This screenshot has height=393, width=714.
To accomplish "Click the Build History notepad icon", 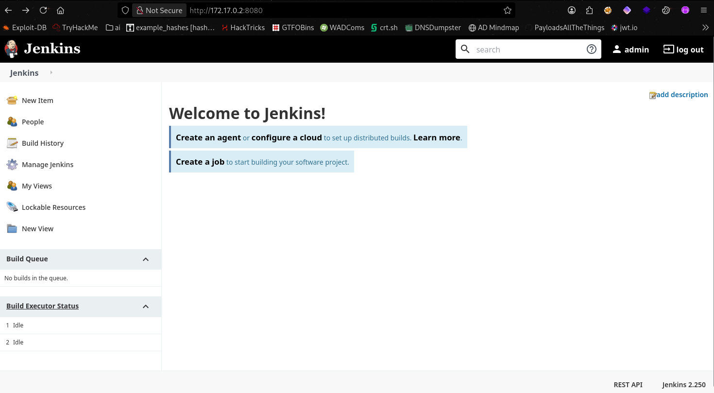I will (x=12, y=143).
